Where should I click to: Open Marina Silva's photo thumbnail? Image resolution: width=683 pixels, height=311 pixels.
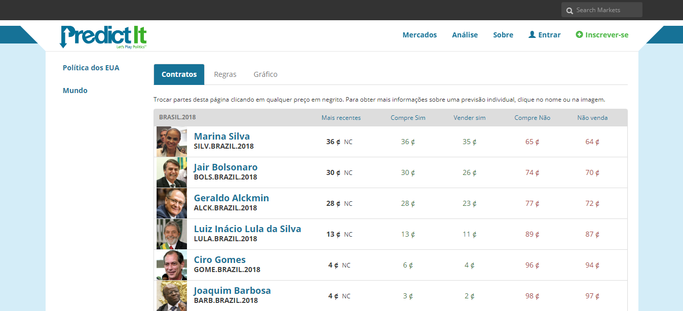pyautogui.click(x=171, y=142)
